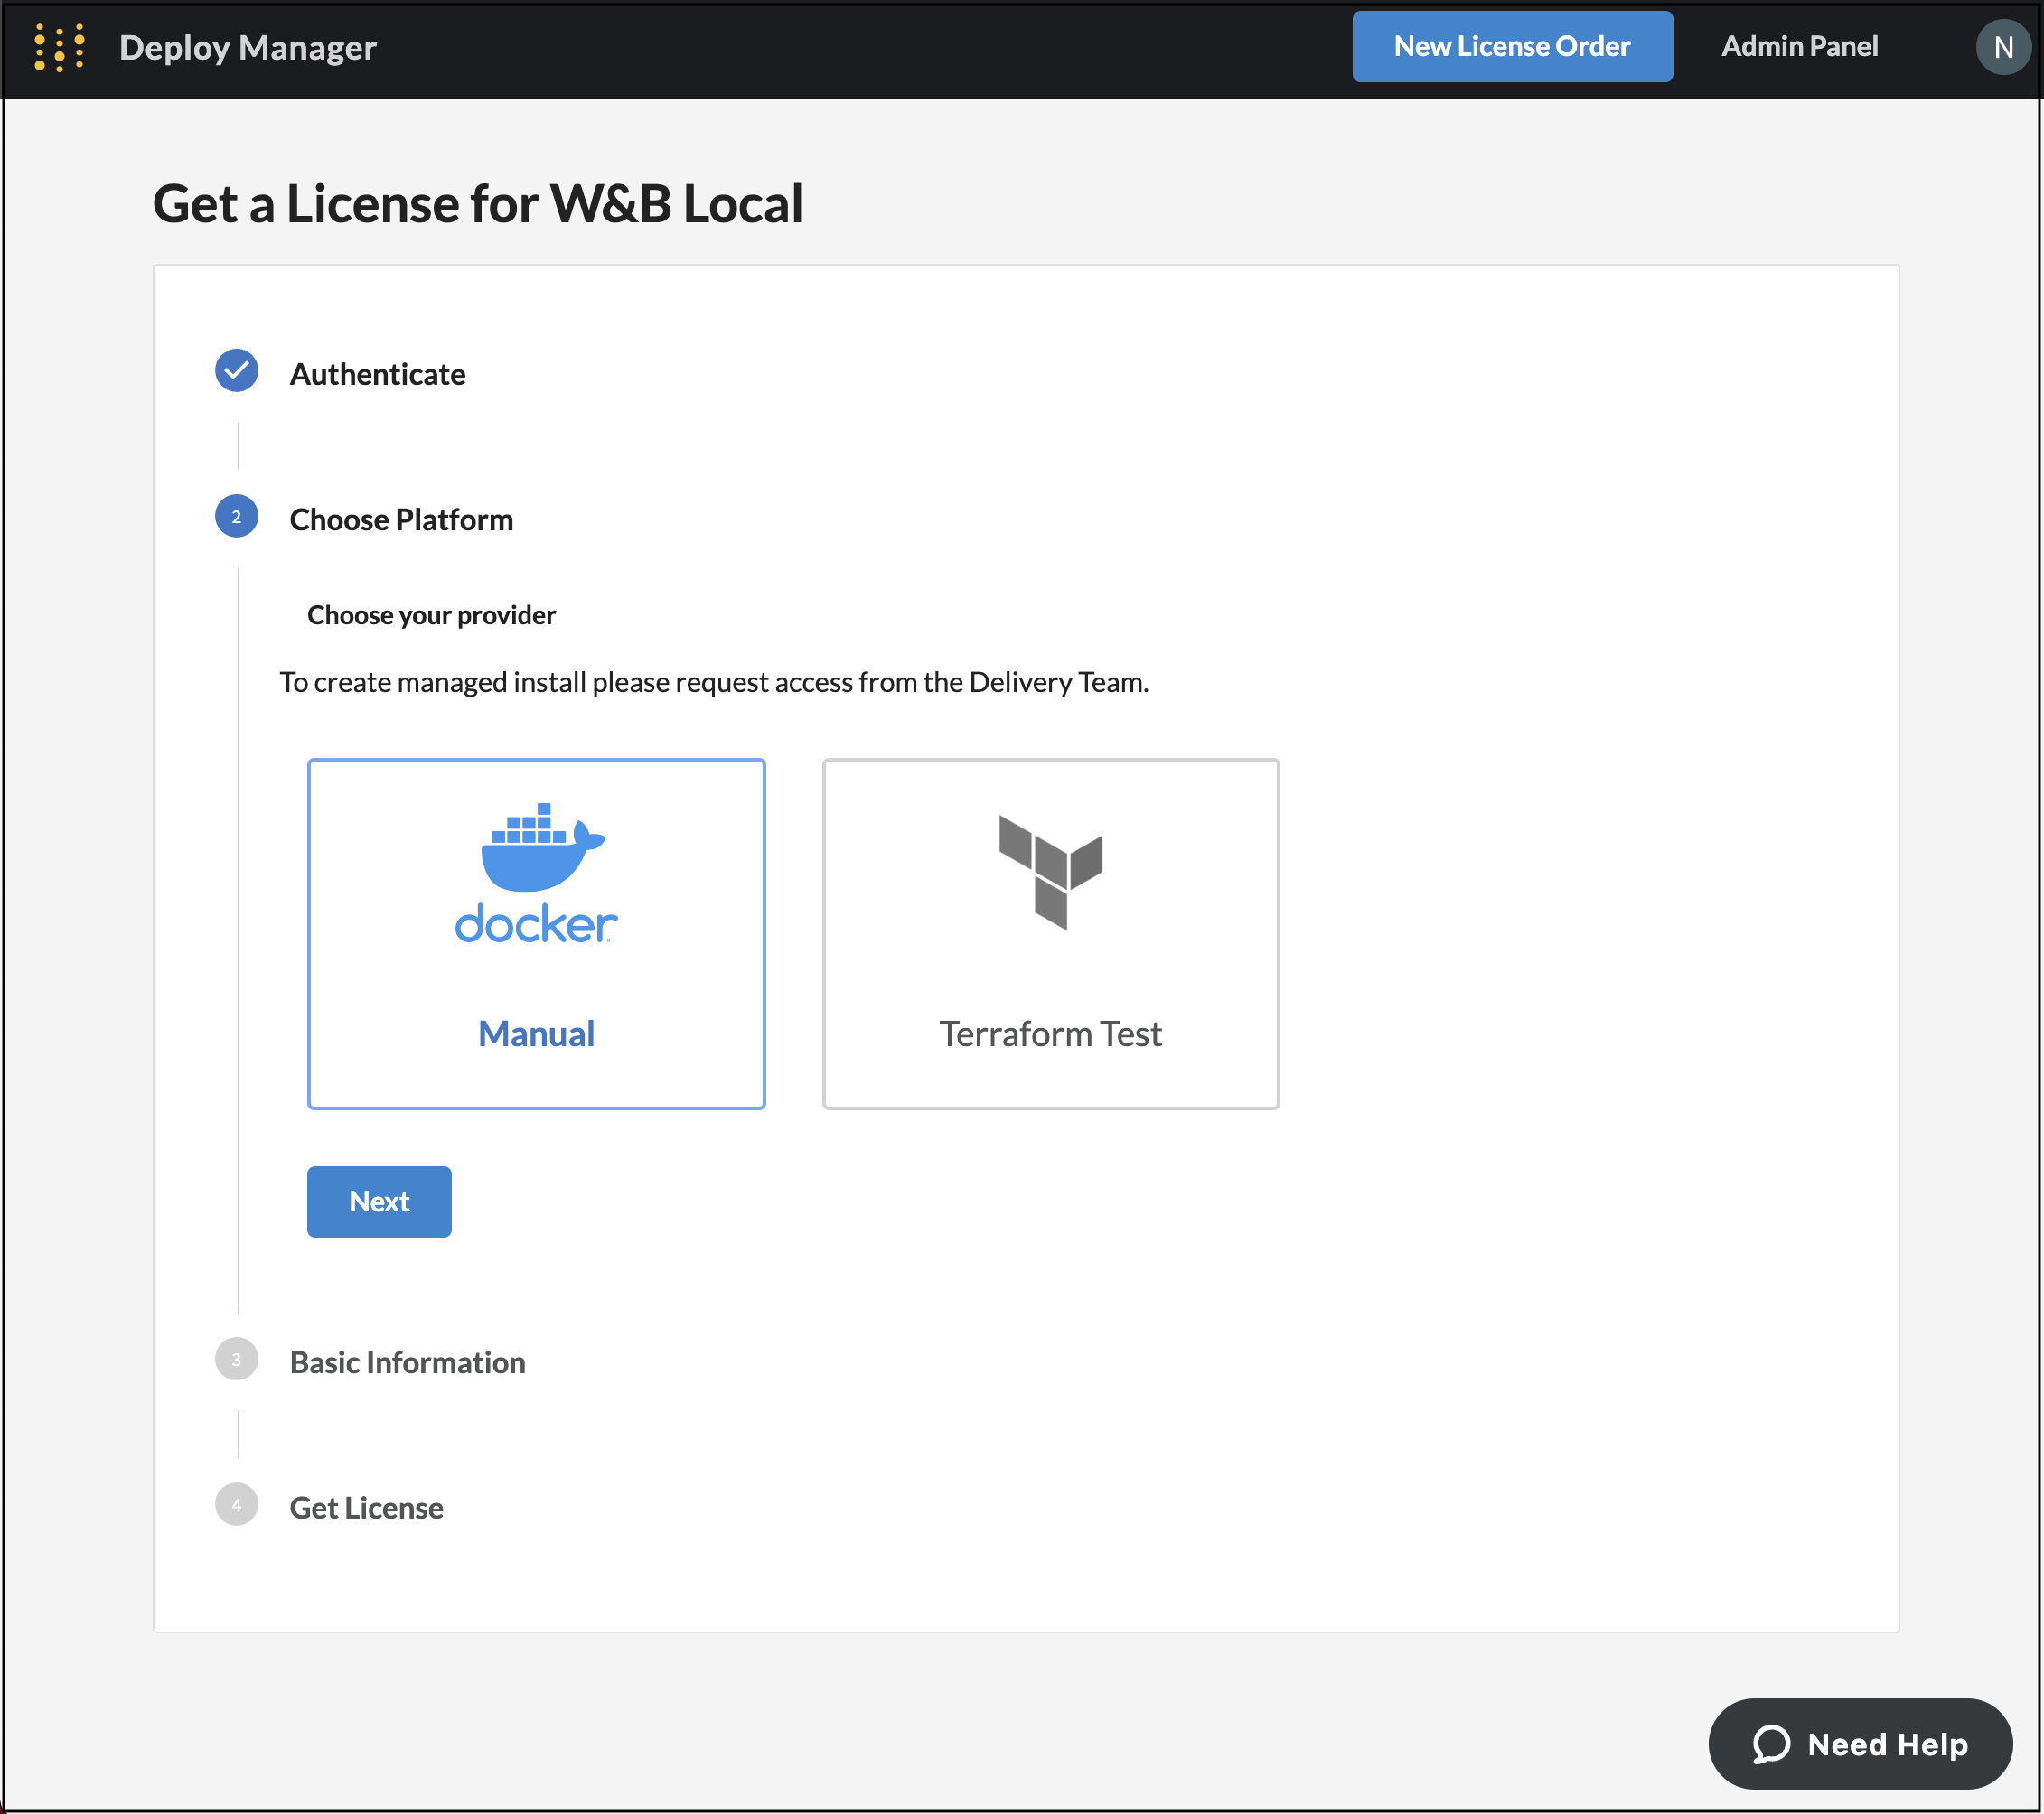Viewport: 2044px width, 1814px height.
Task: Click the step 4 circle icon
Action: coord(236,1505)
